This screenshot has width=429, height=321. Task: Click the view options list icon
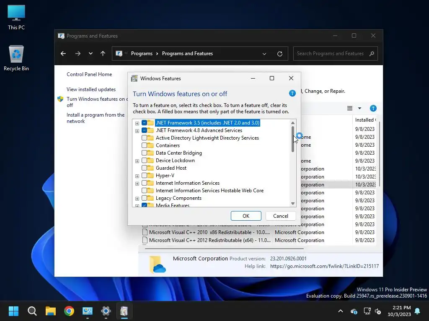[350, 108]
